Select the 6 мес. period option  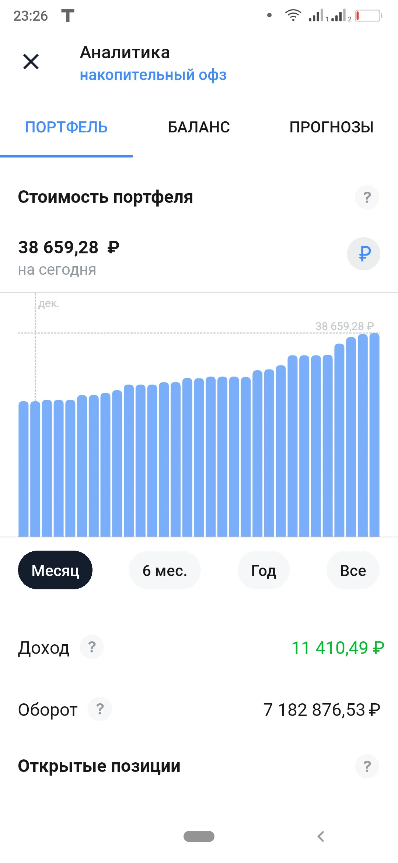[x=165, y=570]
